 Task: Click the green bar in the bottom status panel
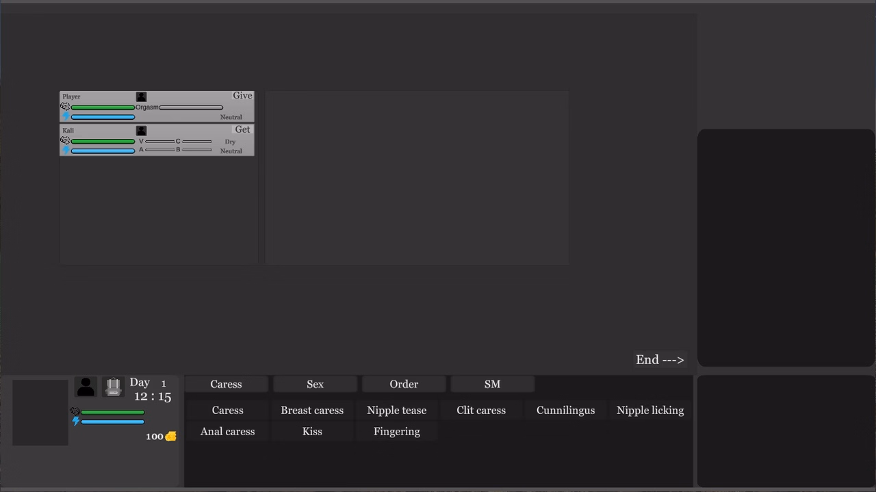(113, 413)
